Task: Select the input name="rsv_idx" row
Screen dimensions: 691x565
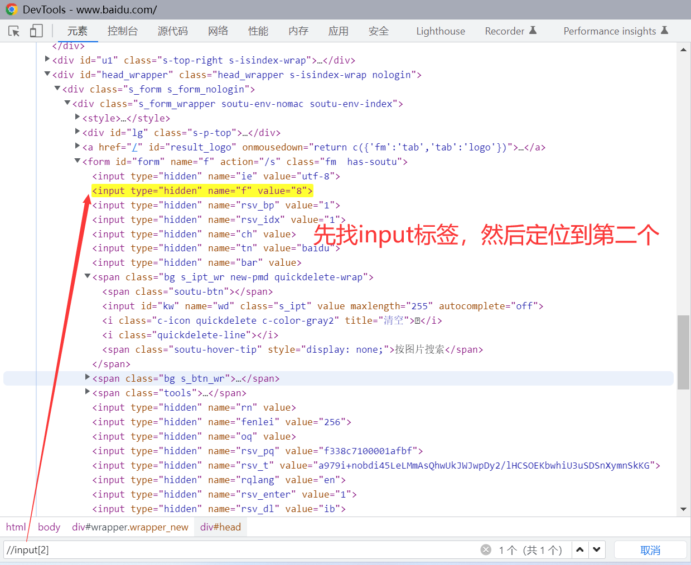Action: click(219, 220)
